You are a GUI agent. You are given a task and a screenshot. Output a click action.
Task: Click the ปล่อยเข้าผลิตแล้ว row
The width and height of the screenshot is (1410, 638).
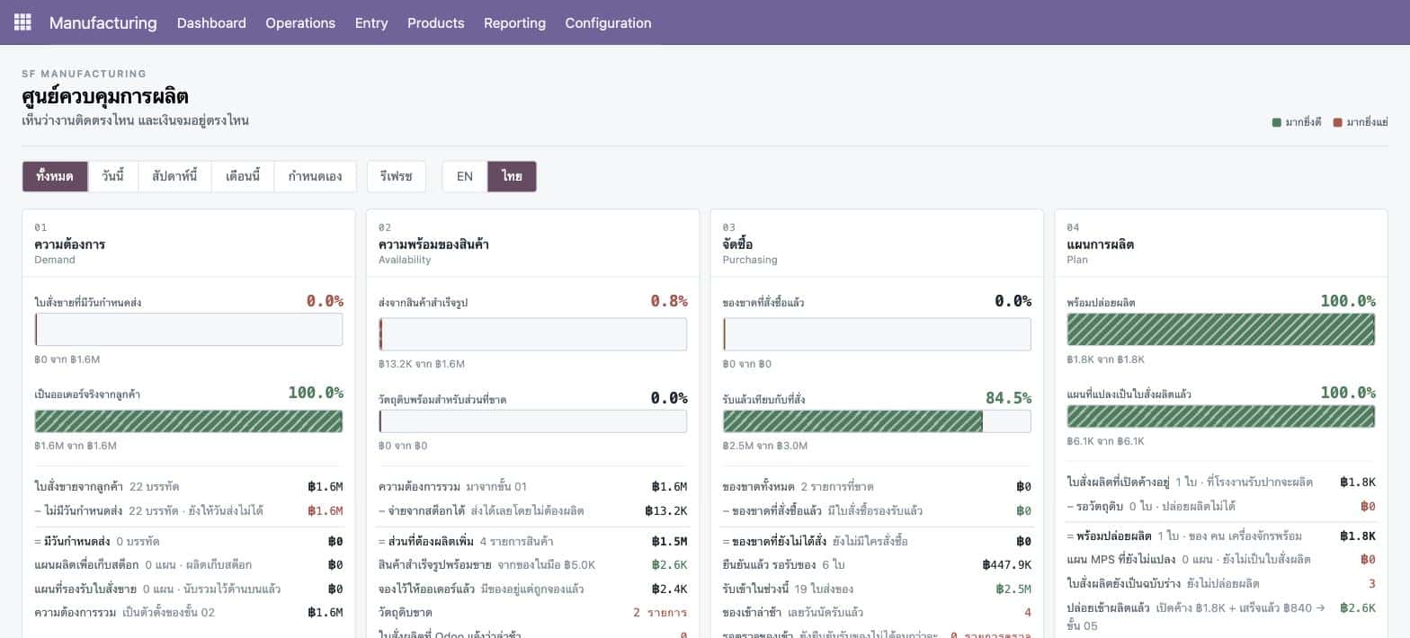(1221, 616)
